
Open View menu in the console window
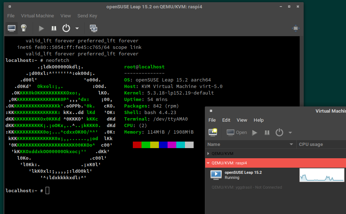click(66, 16)
